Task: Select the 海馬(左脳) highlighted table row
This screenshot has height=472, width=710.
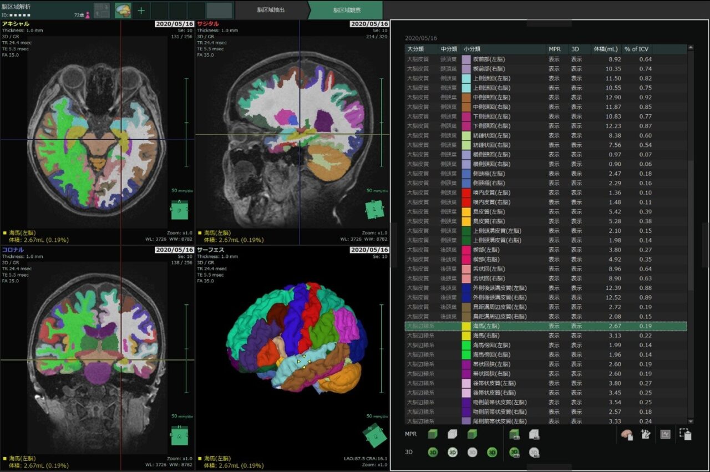Action: (x=546, y=326)
